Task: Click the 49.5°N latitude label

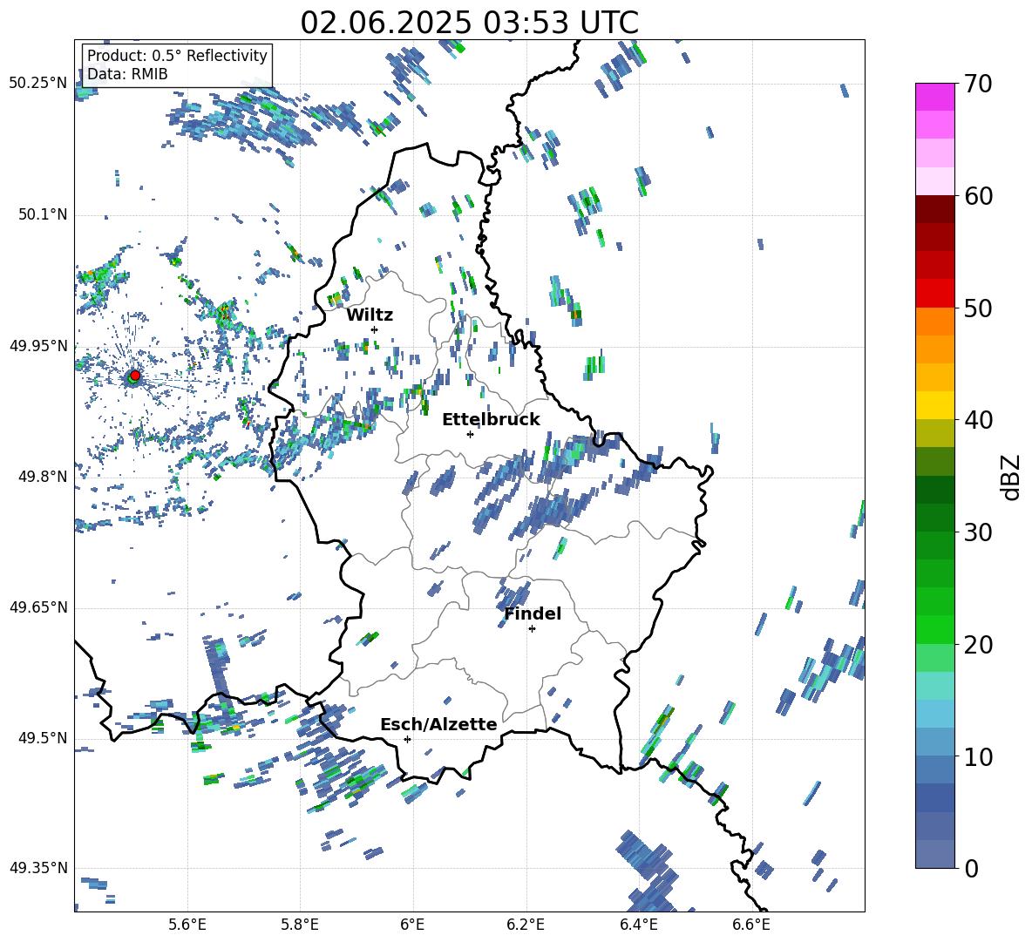Action: [43, 738]
